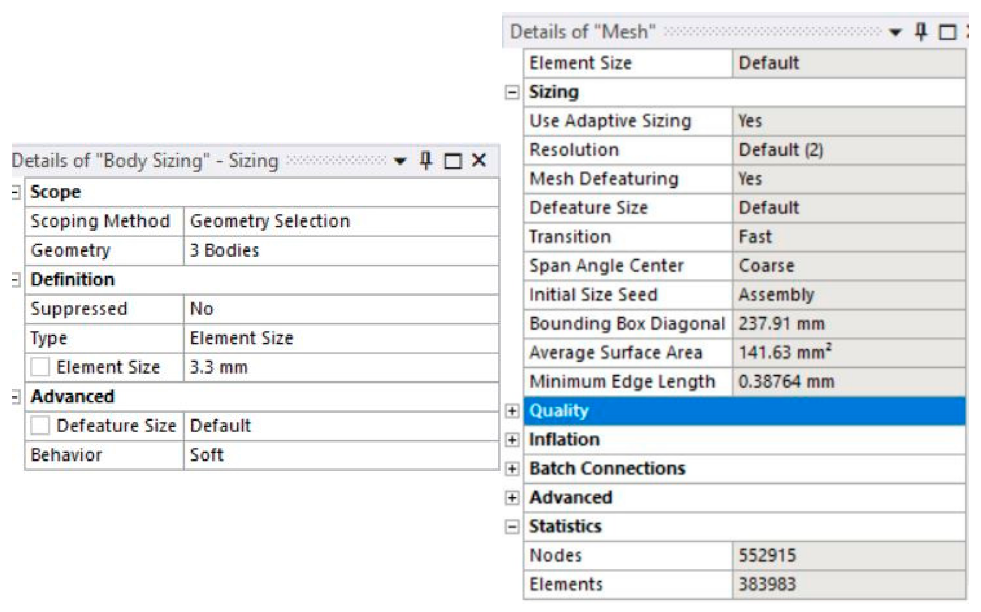Screen dimensions: 981x612
Task: Click the Transition value Fast
Action: (x=848, y=237)
